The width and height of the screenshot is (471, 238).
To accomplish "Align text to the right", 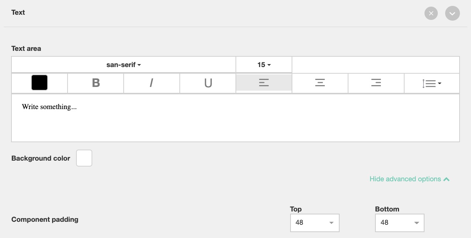I will [376, 83].
